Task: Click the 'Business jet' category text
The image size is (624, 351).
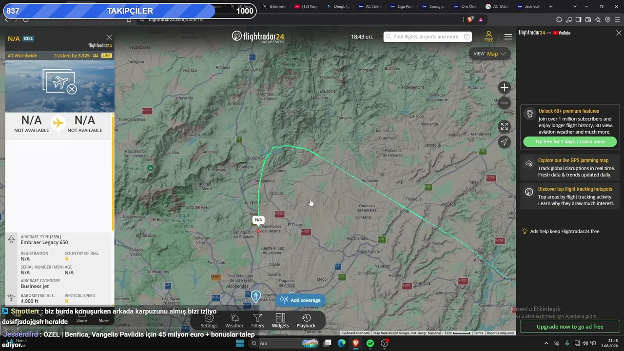Action: 35,286
